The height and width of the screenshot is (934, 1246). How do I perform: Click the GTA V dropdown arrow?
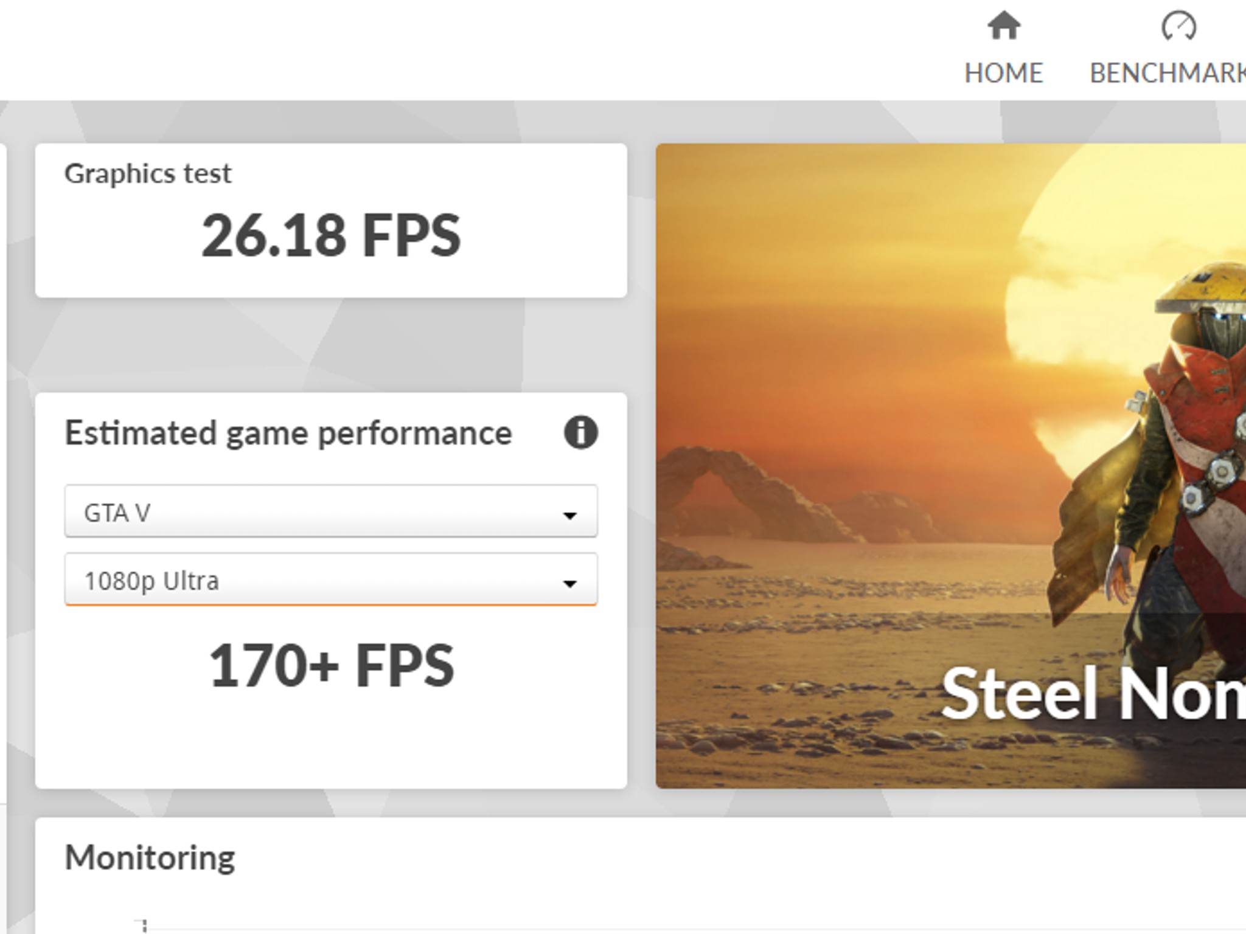[569, 516]
